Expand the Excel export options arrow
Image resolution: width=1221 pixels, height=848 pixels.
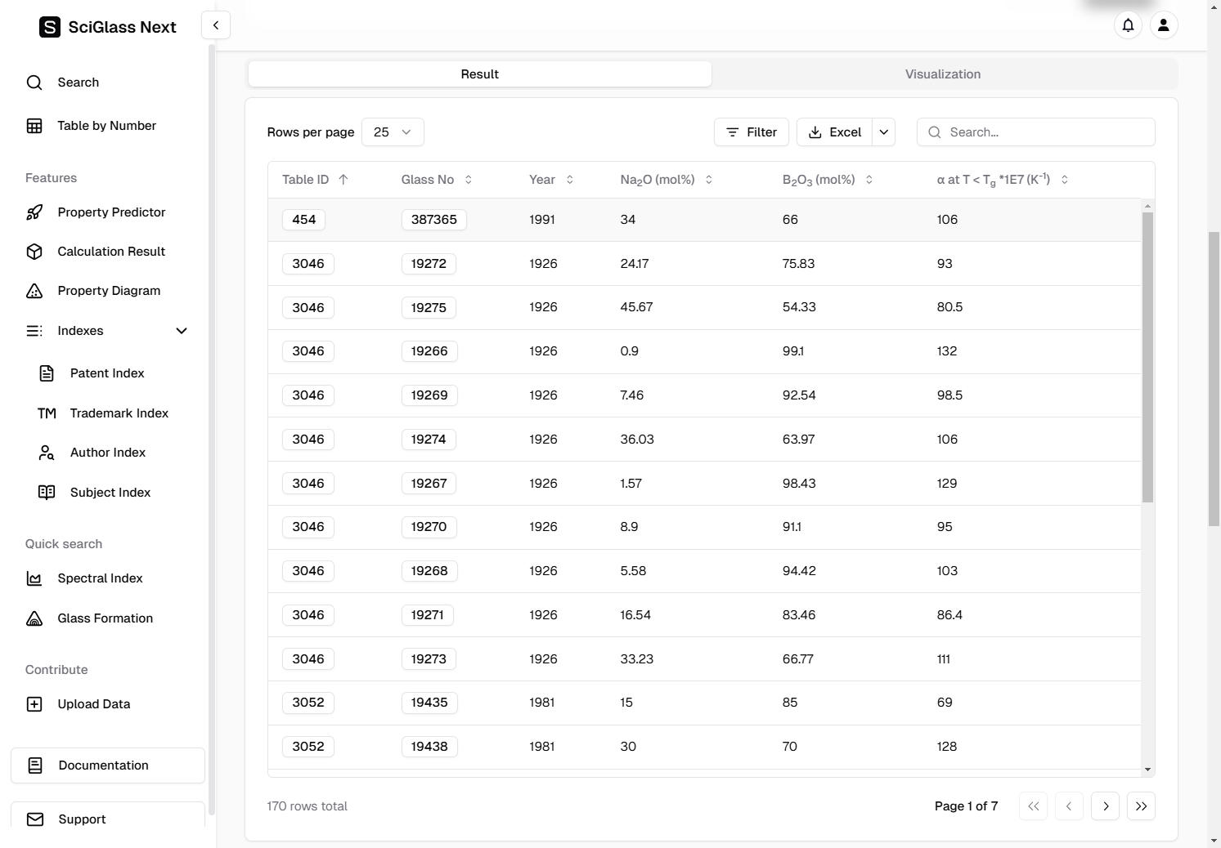tap(884, 132)
